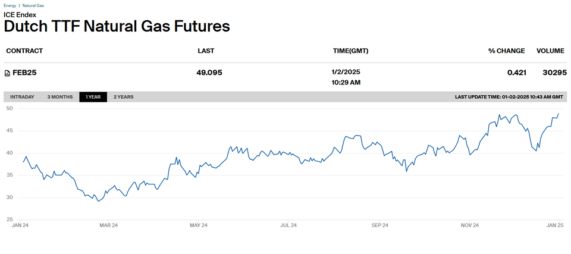Select the 3 MONTHS chart range
The height and width of the screenshot is (254, 571).
click(60, 97)
